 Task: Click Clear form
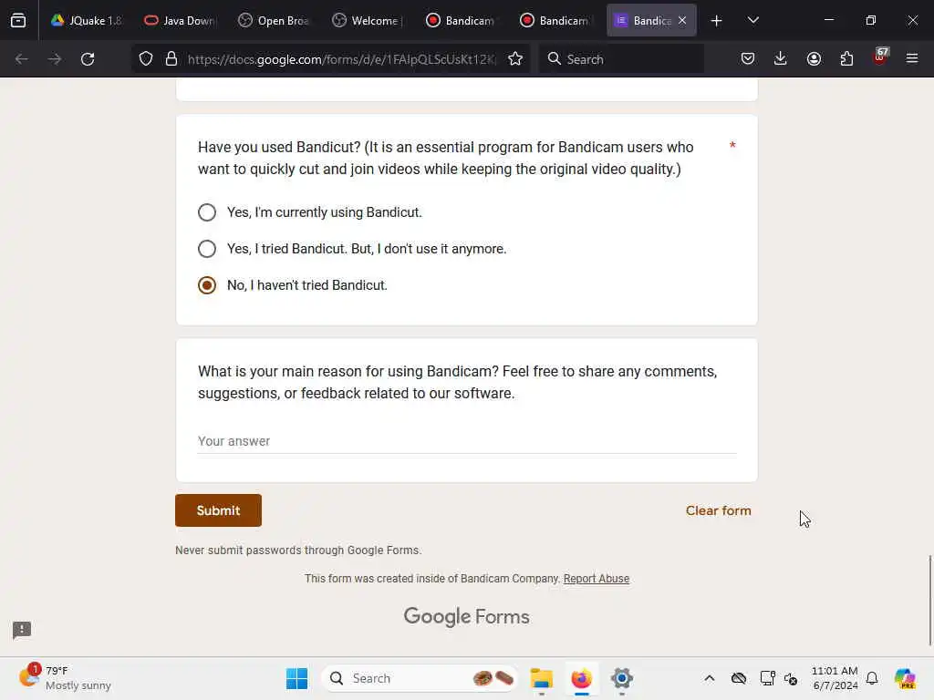[x=719, y=510]
